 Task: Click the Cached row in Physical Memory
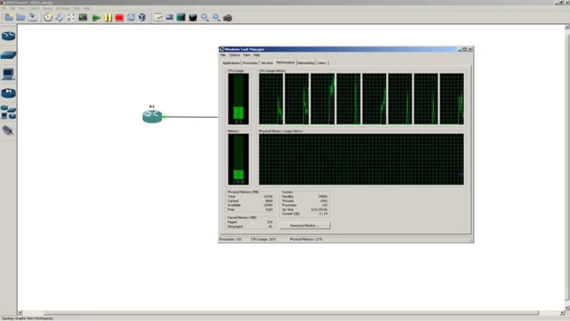coord(250,201)
